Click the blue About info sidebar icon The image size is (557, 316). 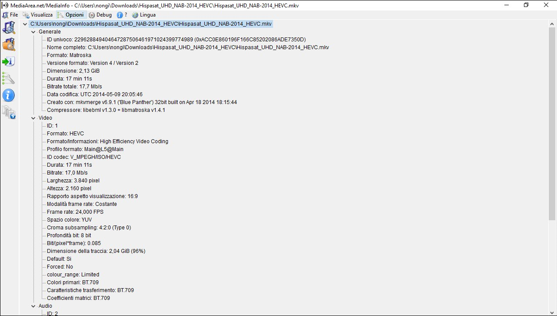(x=9, y=95)
